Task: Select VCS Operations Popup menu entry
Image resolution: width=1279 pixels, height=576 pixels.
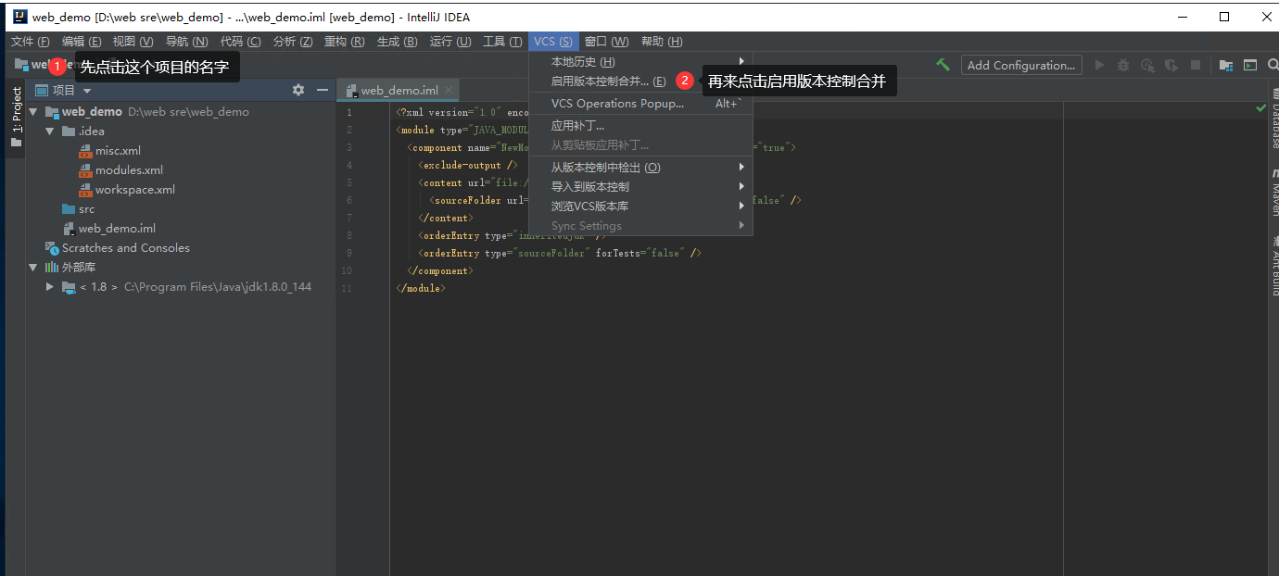Action: (640, 104)
